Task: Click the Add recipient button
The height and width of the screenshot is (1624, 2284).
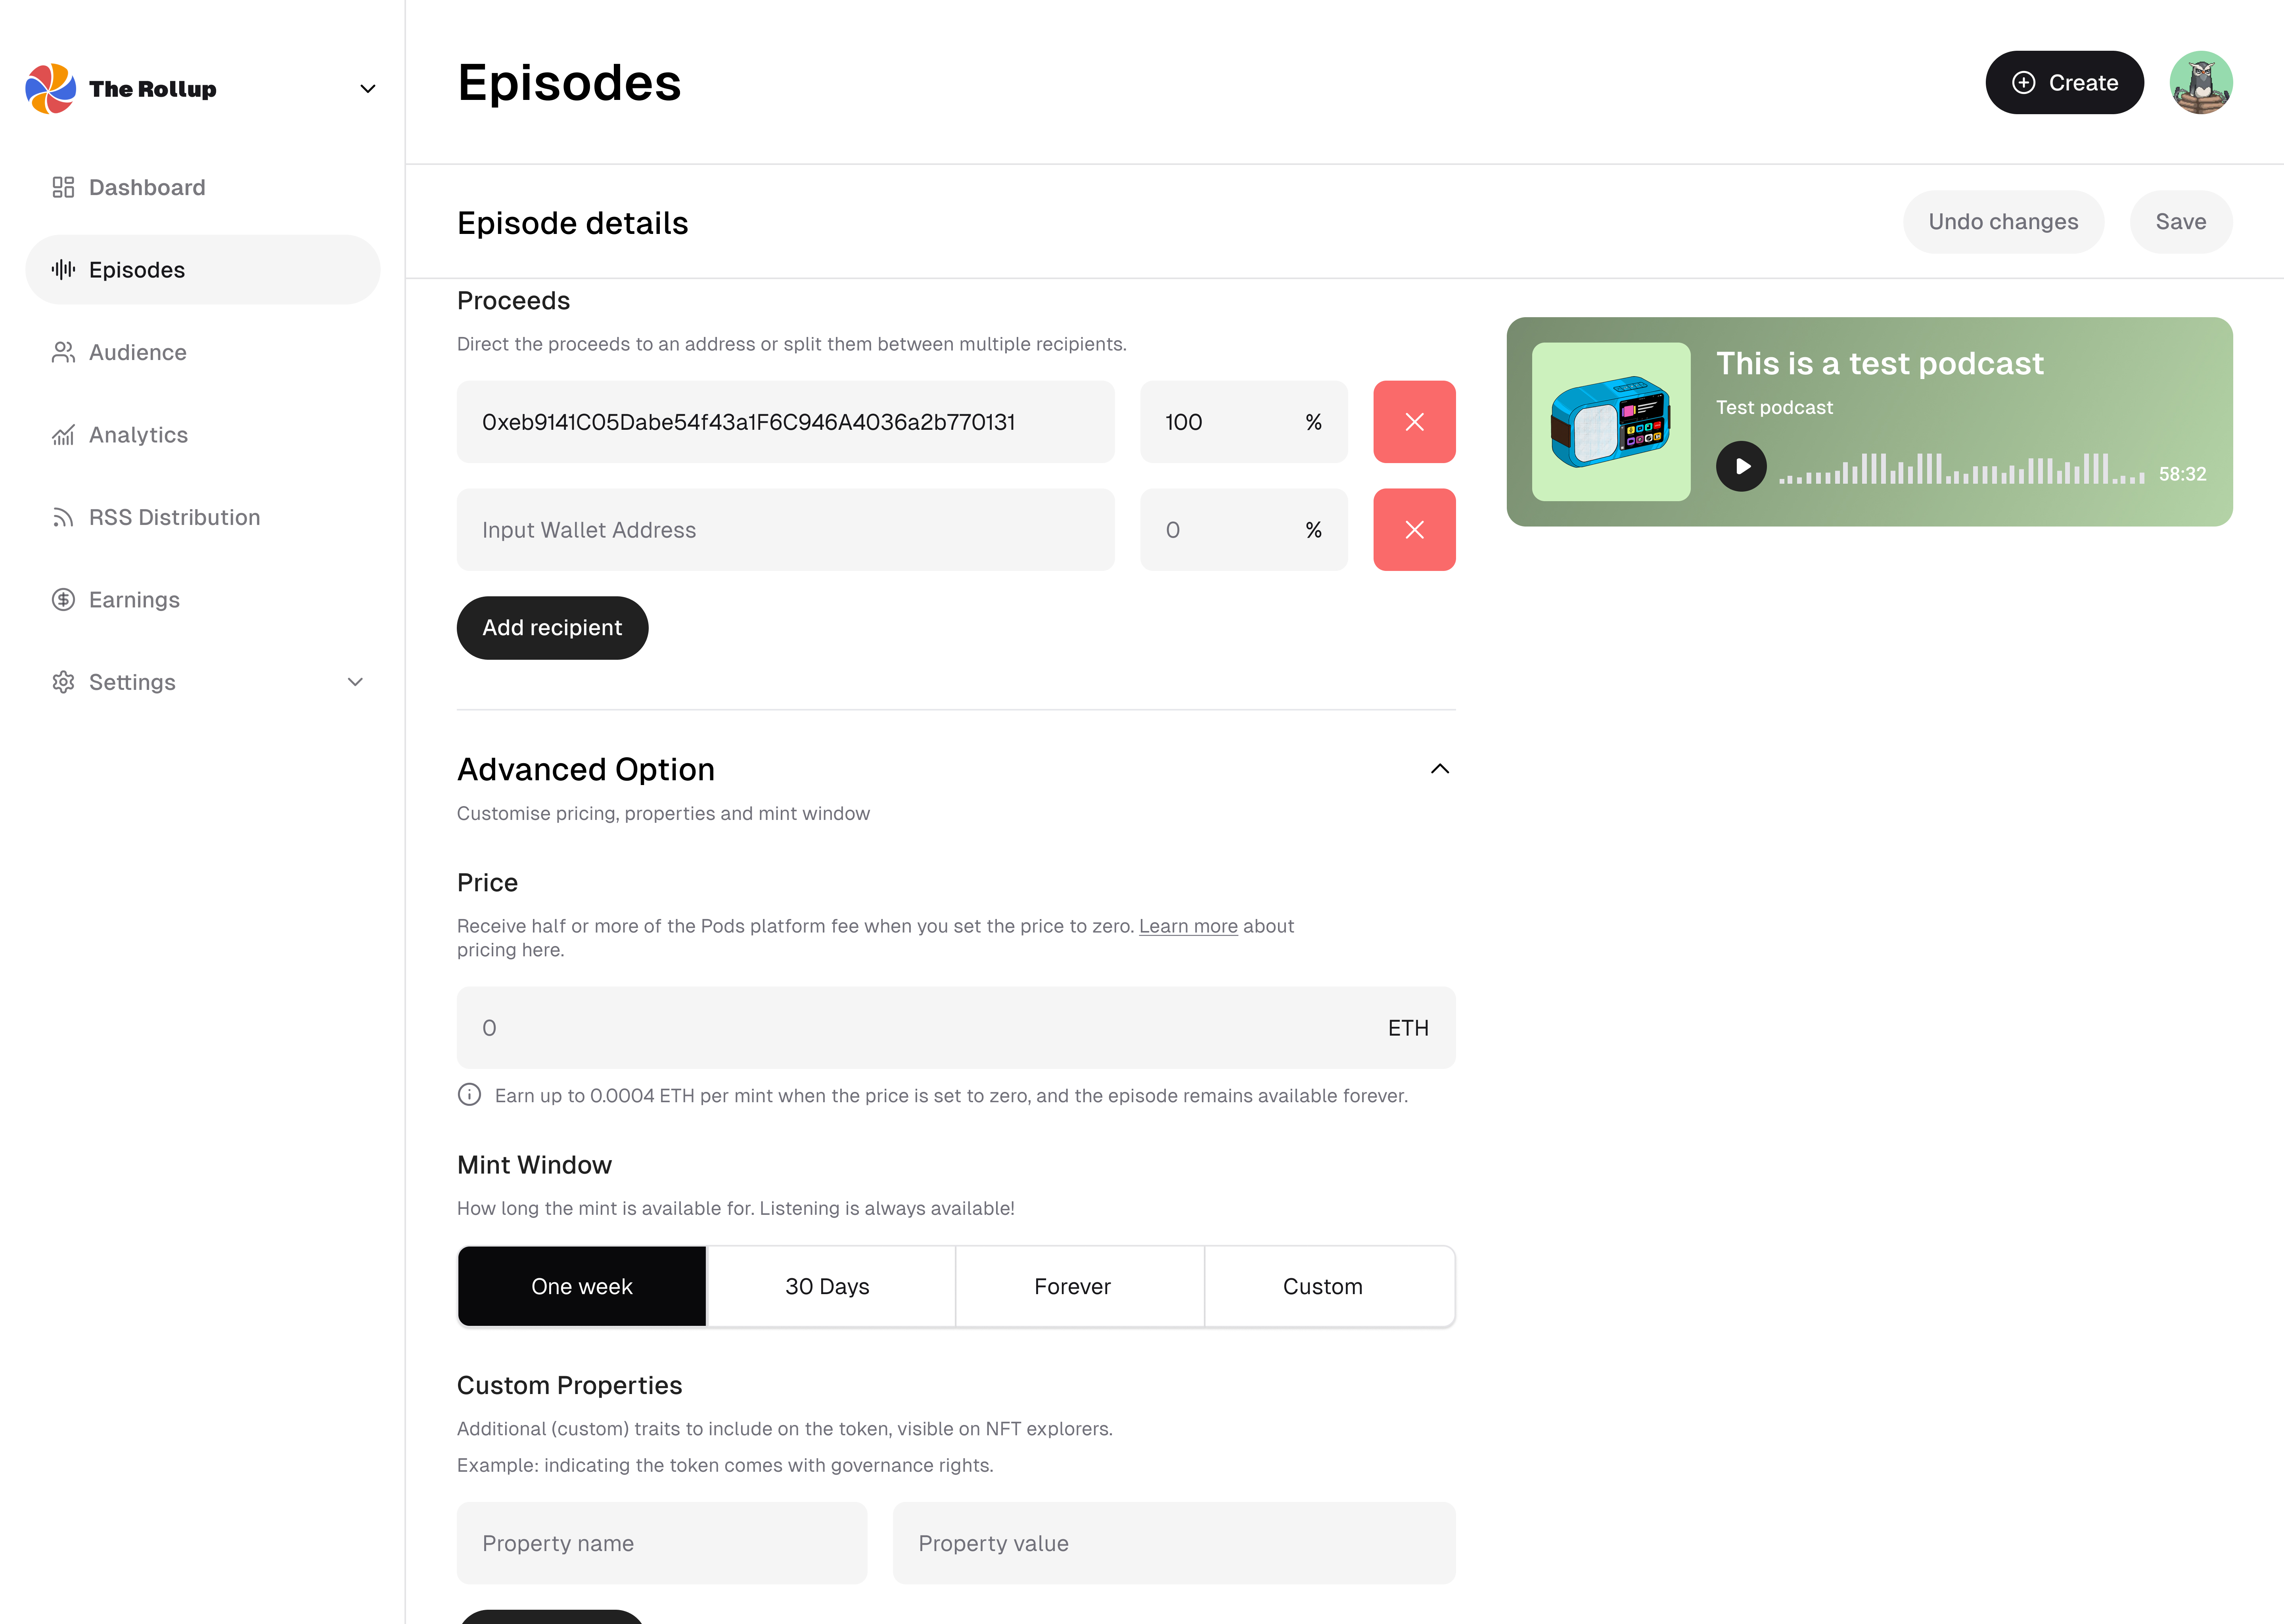Action: point(552,628)
